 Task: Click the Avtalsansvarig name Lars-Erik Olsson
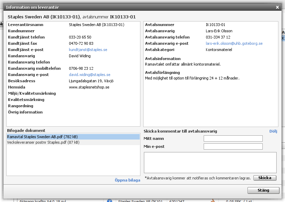(x=219, y=31)
